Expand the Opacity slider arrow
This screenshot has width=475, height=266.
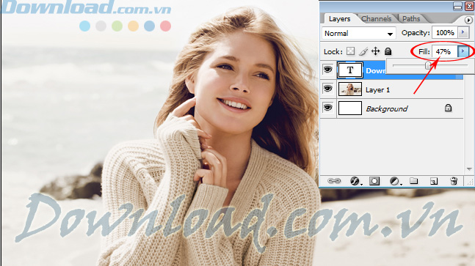coord(463,32)
